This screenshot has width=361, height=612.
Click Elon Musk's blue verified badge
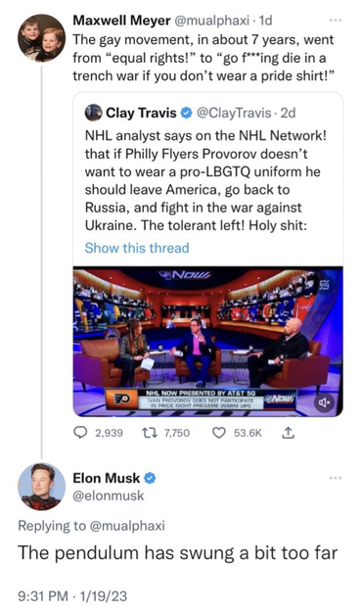click(x=150, y=478)
